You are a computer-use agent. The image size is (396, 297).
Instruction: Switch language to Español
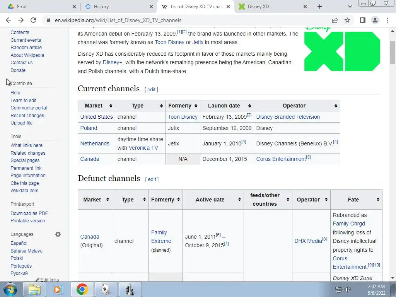click(19, 243)
